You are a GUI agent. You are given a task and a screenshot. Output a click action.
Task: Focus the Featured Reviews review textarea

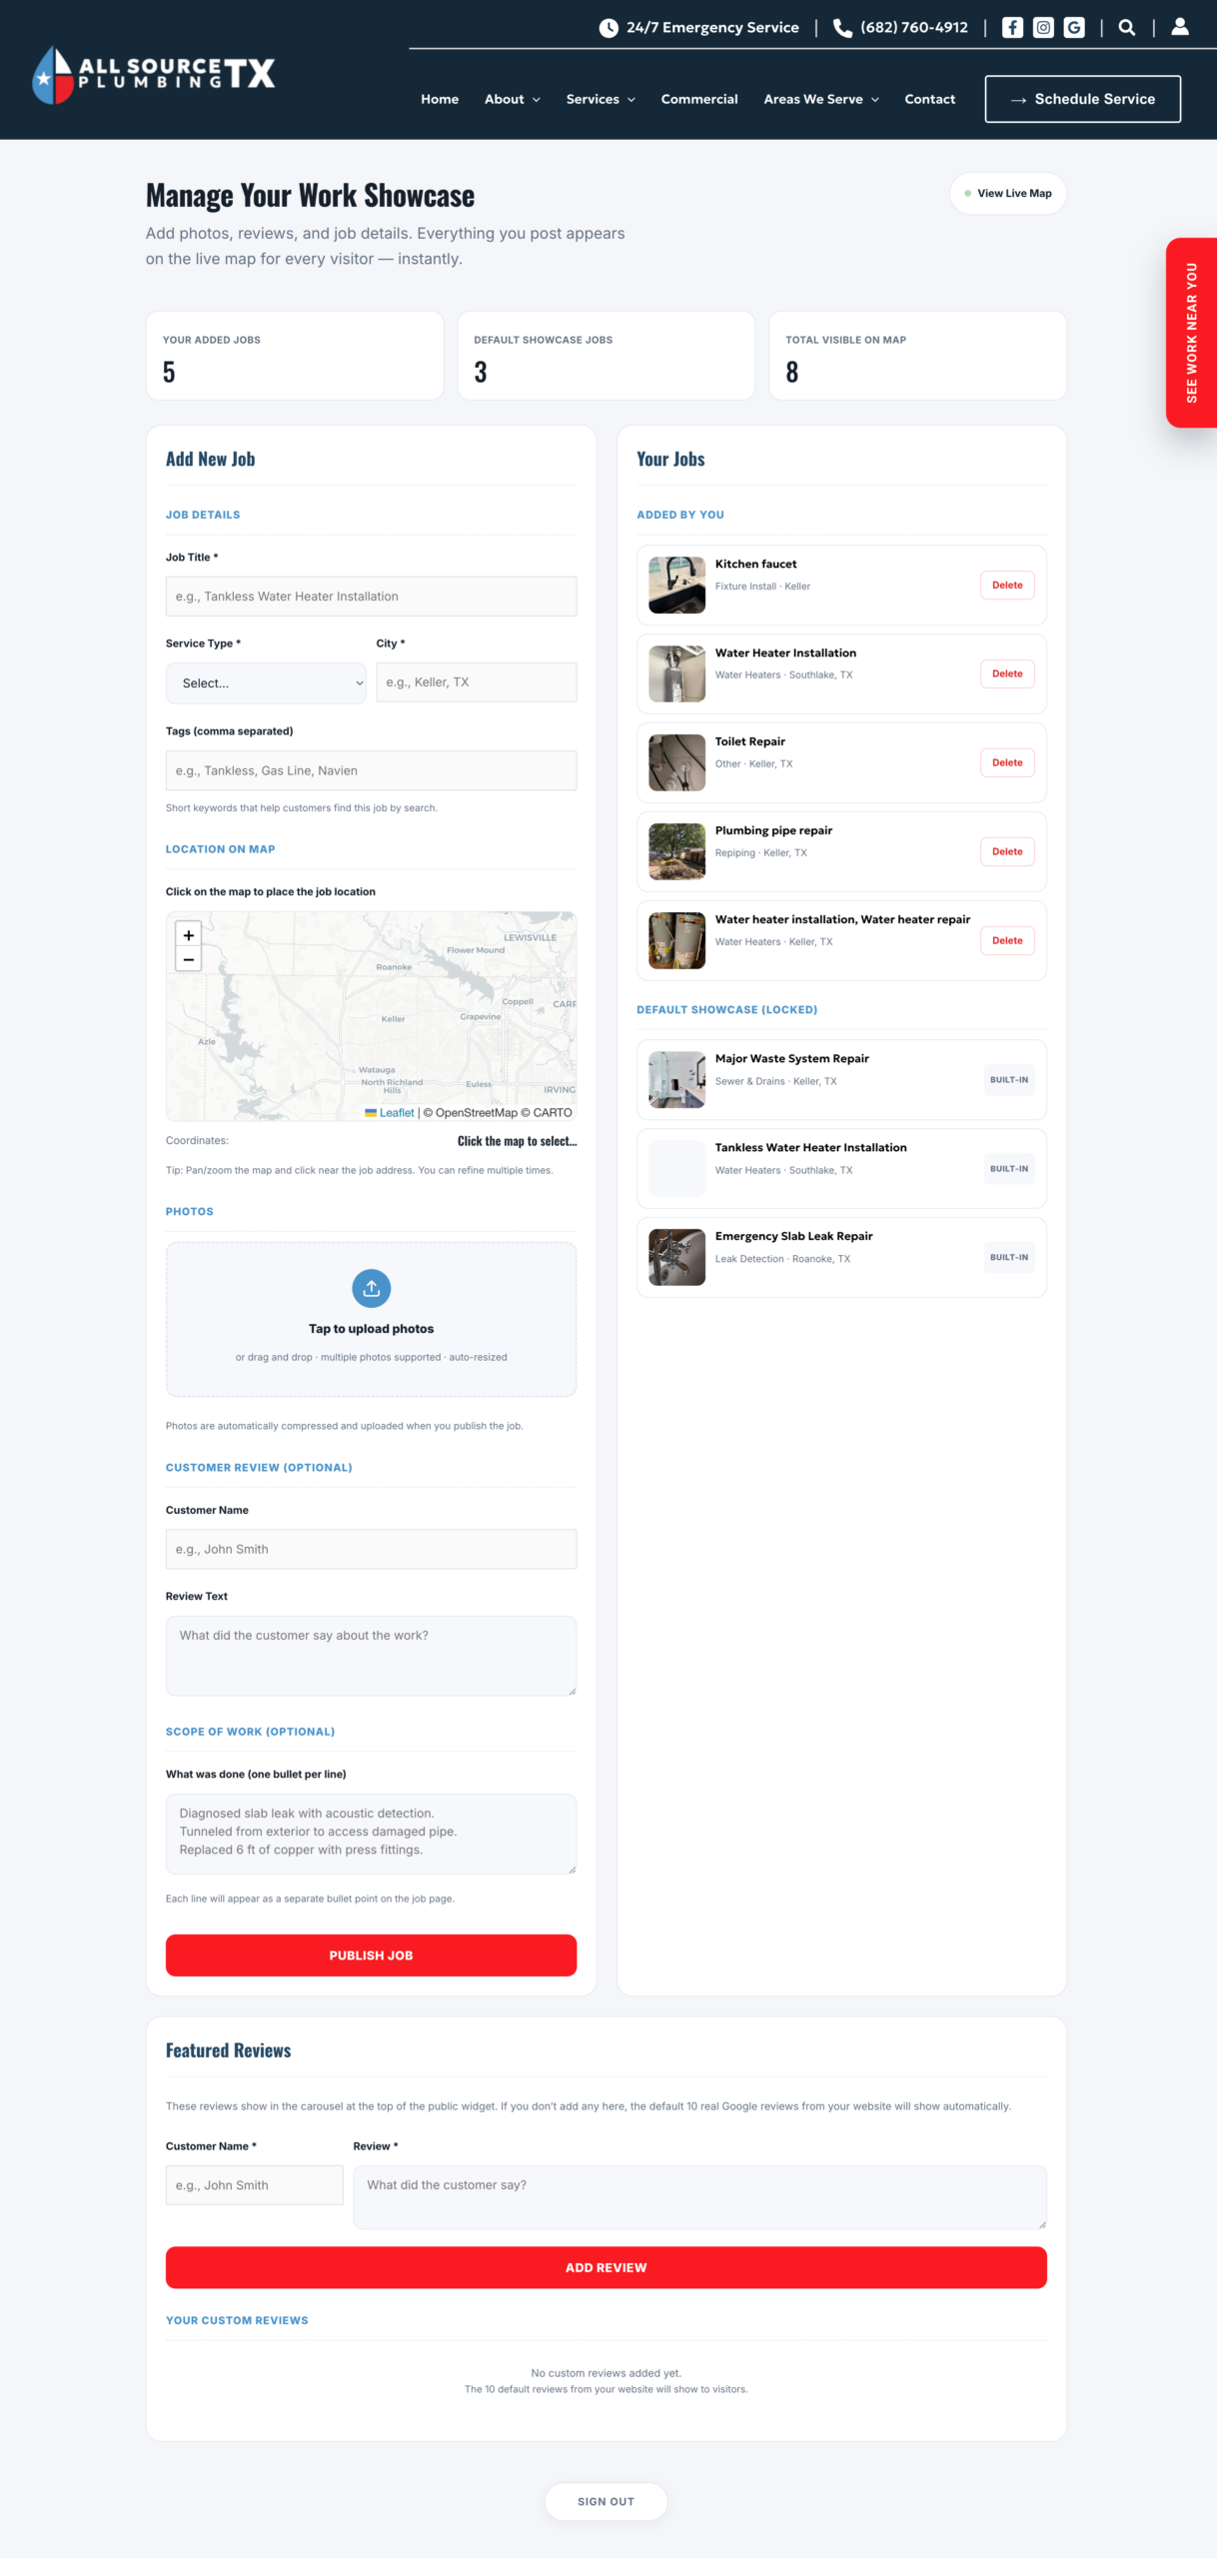[699, 2197]
